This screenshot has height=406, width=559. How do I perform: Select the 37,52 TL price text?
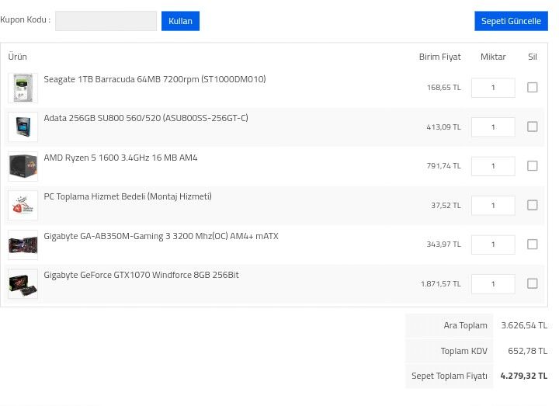point(446,205)
